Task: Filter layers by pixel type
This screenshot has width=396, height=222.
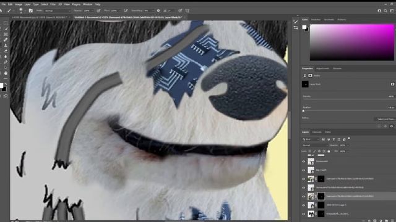Action: 323,139
